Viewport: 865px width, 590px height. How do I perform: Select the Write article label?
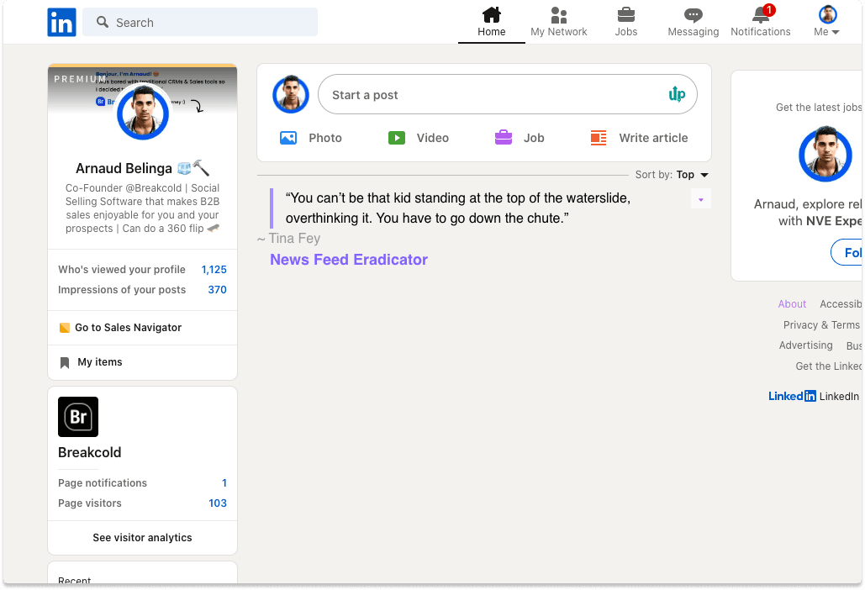[653, 138]
